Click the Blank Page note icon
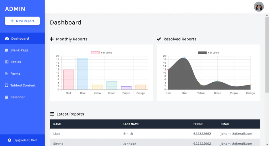This screenshot has height=146, width=269. [x=6, y=50]
